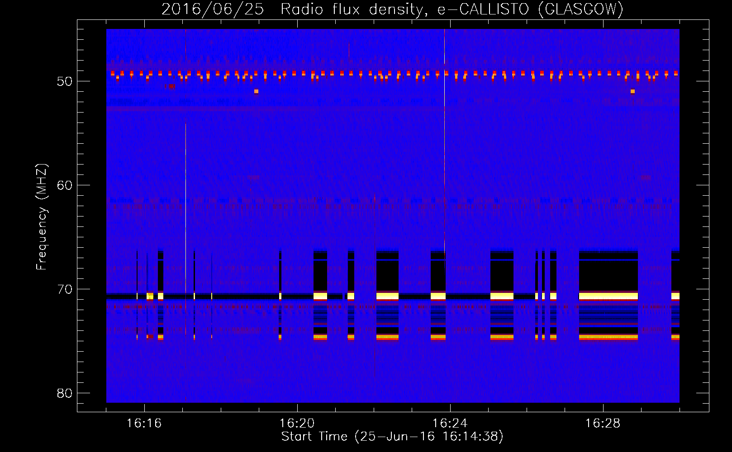The width and height of the screenshot is (732, 452).
Task: Select the 60 frequency tick label
Action: 65,186
